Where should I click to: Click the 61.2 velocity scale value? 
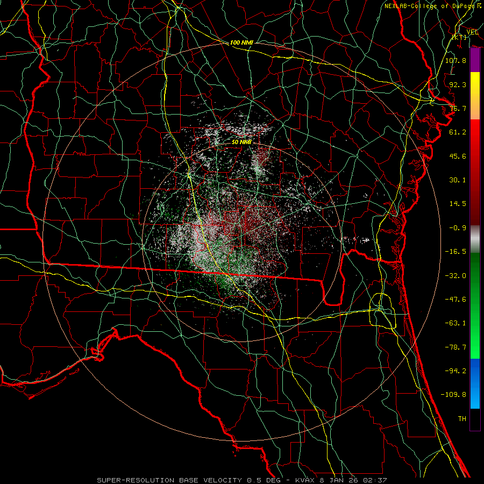click(458, 132)
